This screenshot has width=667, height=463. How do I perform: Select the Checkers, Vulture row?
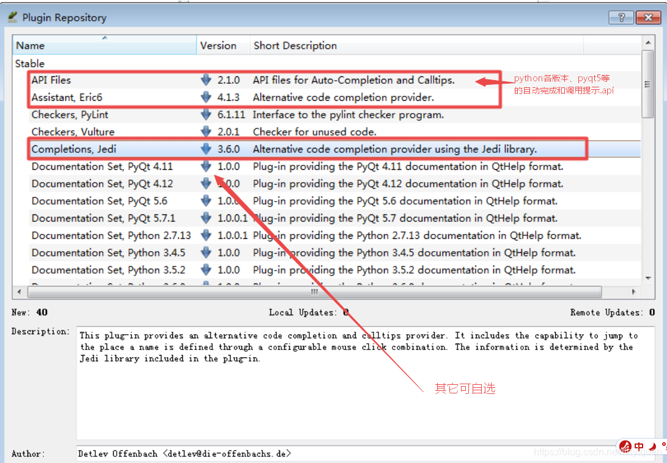coord(73,131)
